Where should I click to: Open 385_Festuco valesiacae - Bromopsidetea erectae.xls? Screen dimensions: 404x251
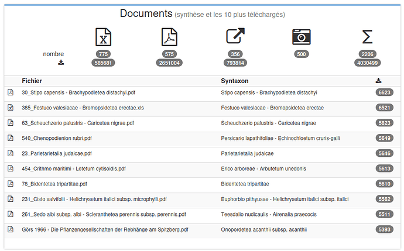coord(83,108)
